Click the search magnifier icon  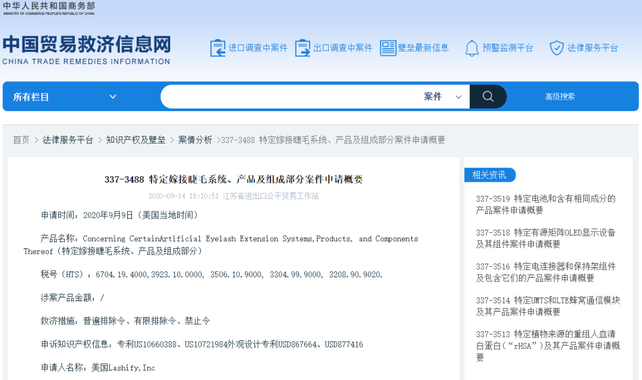tap(487, 96)
